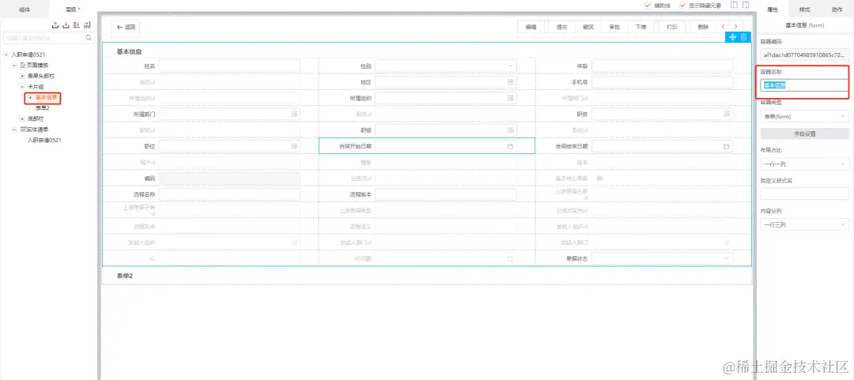Click the 流程名称 input field
The image size is (854, 380).
(229, 194)
